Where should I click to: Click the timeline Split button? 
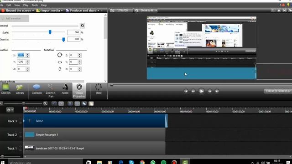click(x=77, y=103)
